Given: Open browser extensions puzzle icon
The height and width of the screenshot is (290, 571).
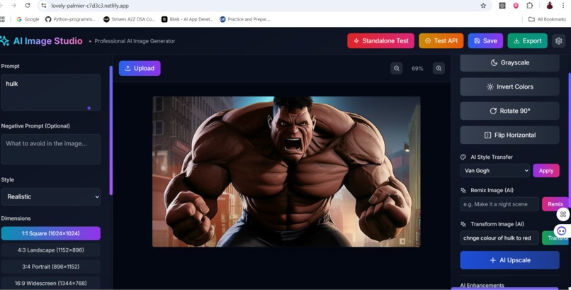Looking at the screenshot, I should tap(529, 6).
